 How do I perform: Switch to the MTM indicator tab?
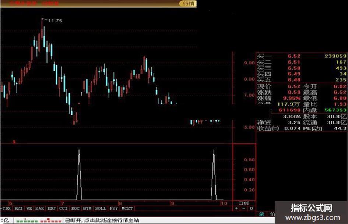point(87,209)
